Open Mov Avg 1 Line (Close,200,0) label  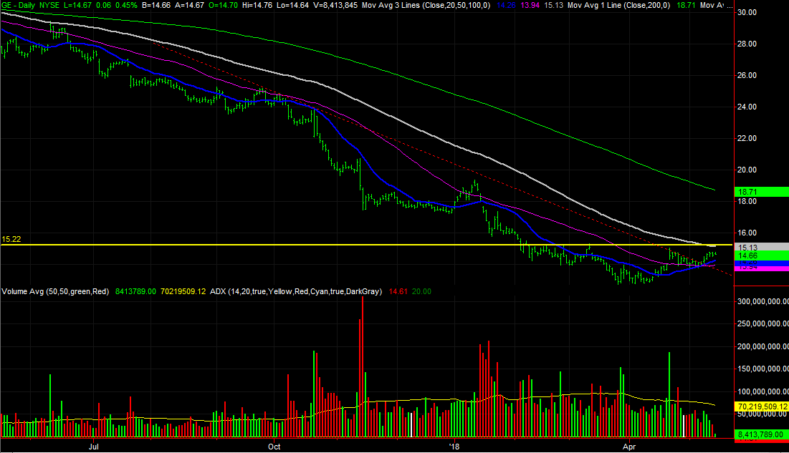tap(619, 5)
